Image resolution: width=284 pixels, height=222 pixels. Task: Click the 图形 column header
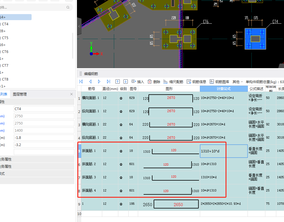coord(169,89)
